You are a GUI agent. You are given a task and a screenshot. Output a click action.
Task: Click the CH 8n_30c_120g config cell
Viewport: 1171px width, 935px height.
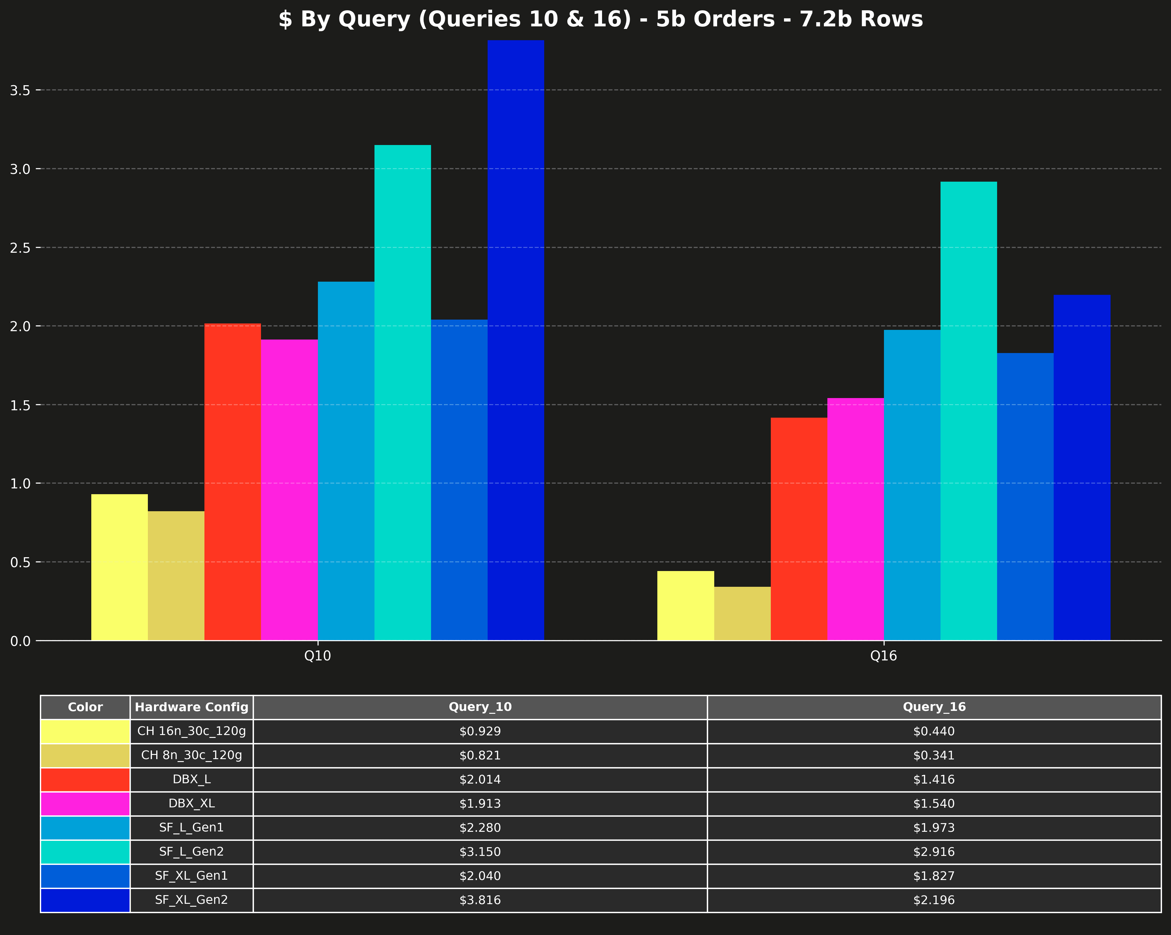click(x=191, y=755)
